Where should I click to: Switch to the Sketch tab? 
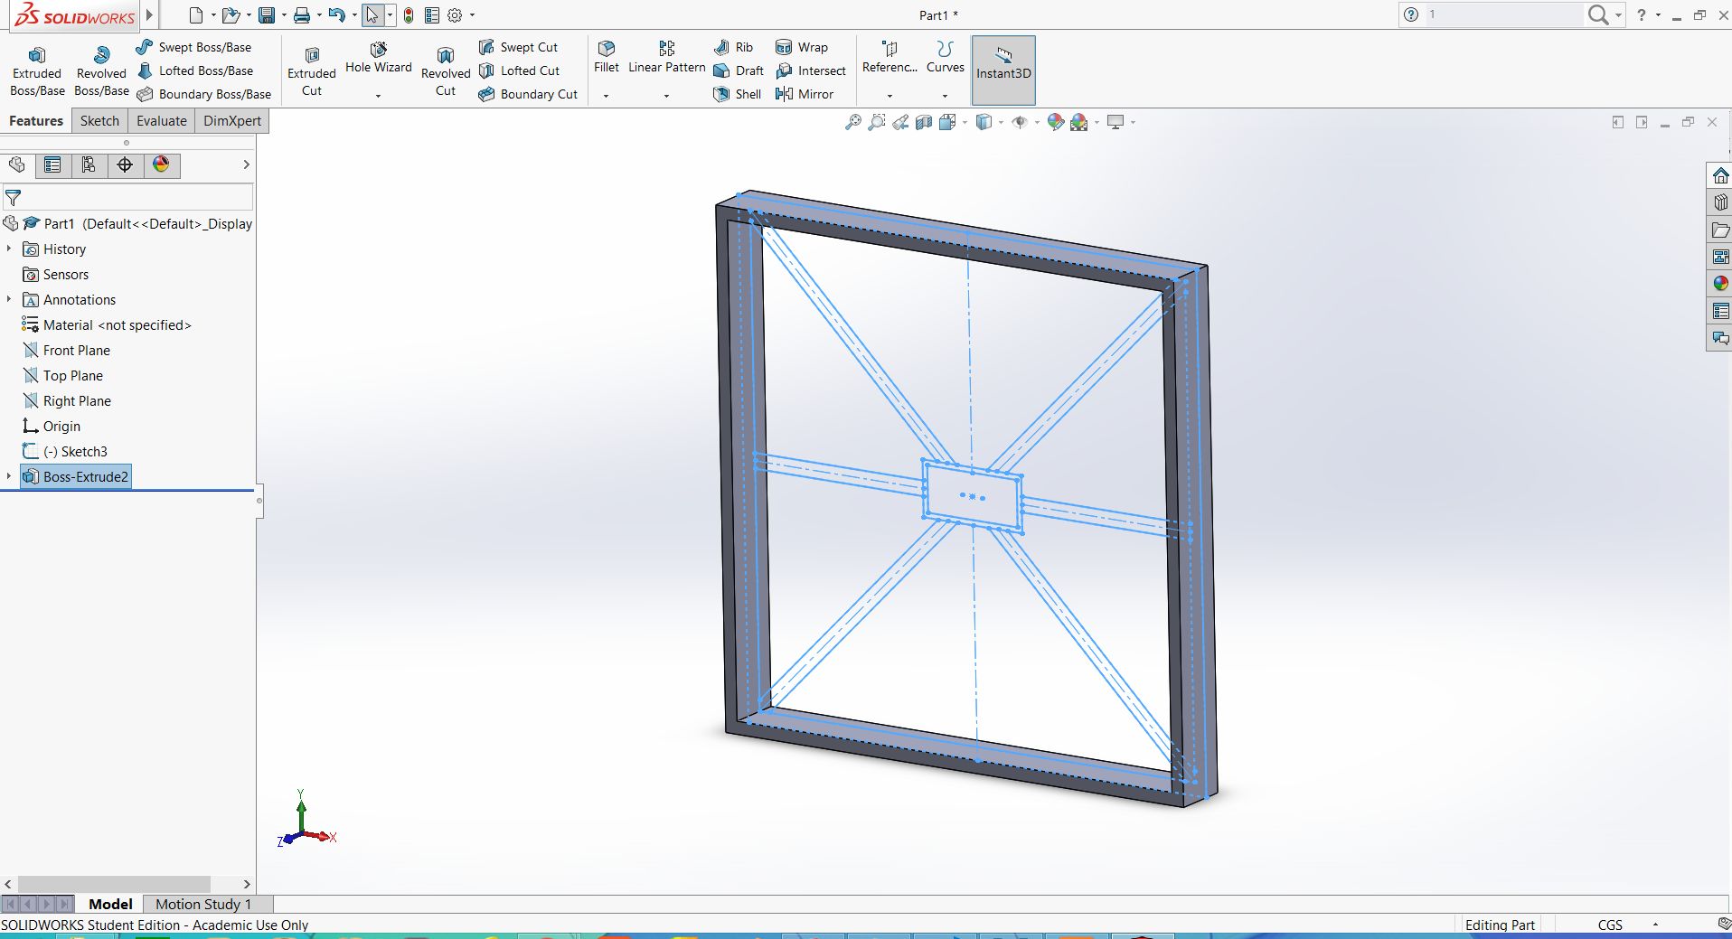click(99, 121)
